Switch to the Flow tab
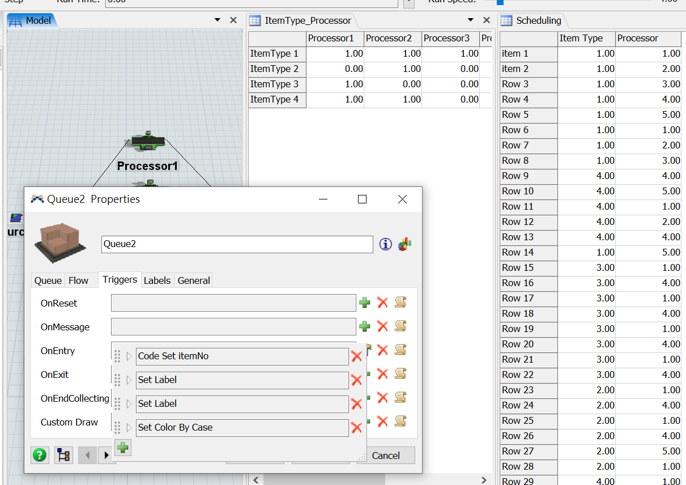 pos(78,280)
